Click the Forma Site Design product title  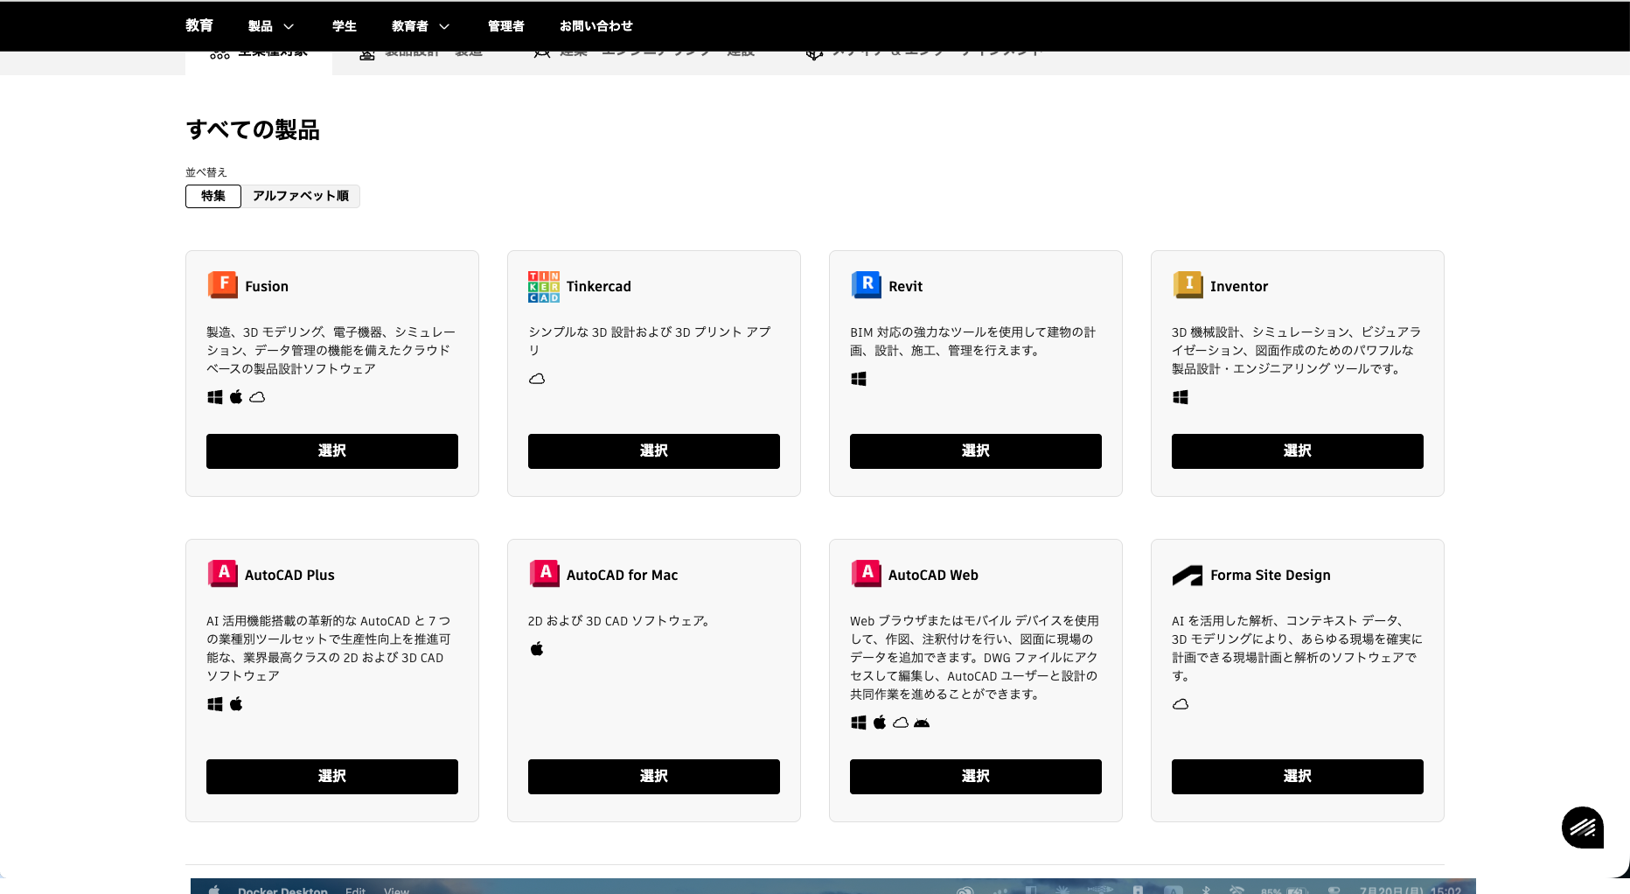coord(1271,575)
